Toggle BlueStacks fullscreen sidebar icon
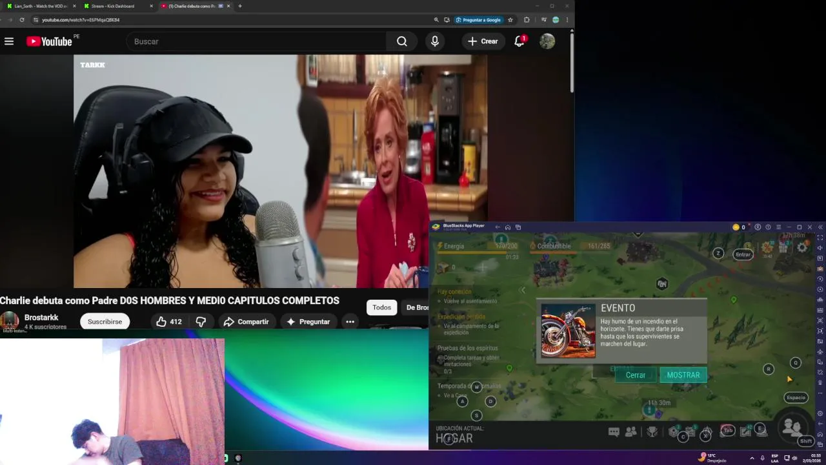Image resolution: width=826 pixels, height=465 pixels. [x=820, y=238]
